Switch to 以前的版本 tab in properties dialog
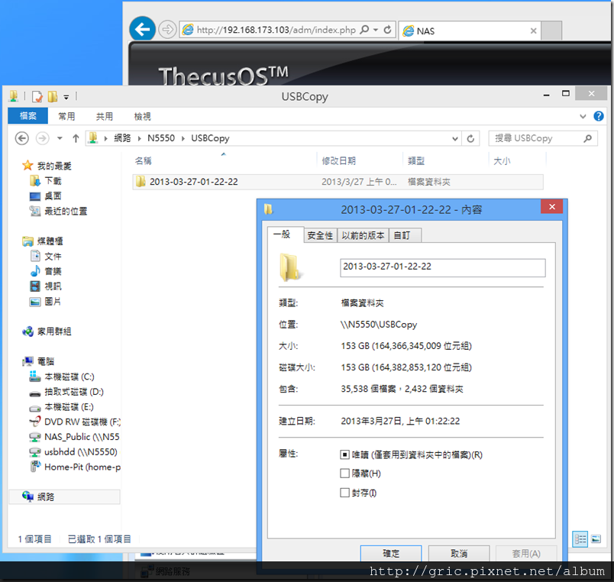 point(363,235)
